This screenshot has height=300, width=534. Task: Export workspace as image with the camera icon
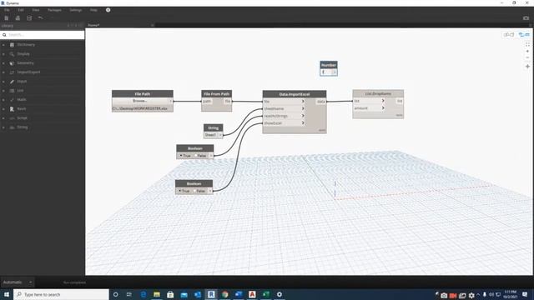click(526, 18)
